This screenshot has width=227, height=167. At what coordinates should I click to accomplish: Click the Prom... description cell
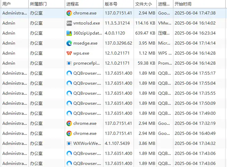tap(165, 63)
